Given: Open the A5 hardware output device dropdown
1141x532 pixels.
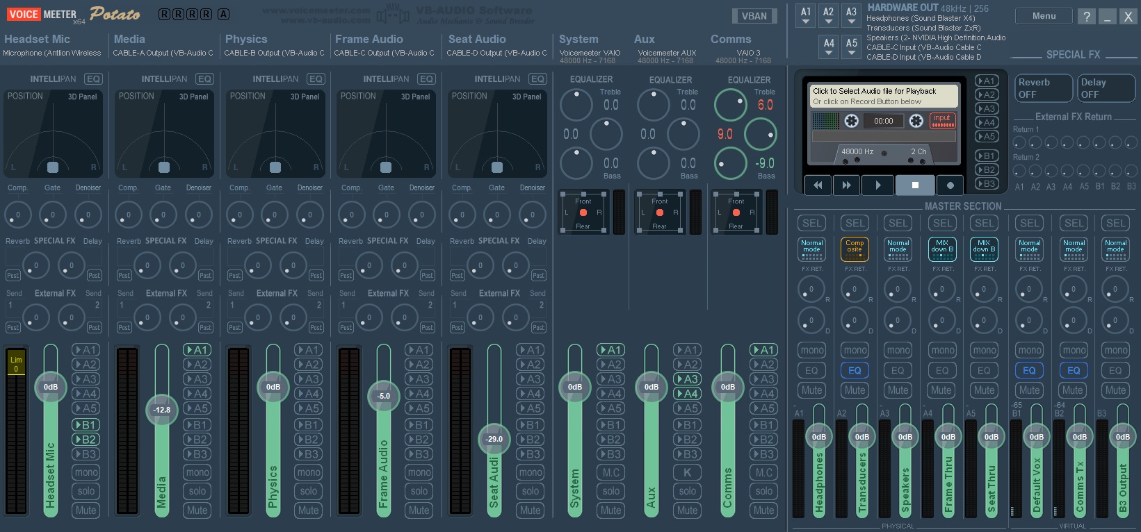Looking at the screenshot, I should pos(852,47).
